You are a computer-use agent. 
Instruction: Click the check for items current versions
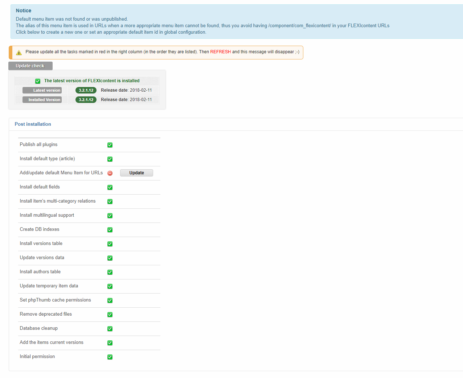pyautogui.click(x=110, y=343)
